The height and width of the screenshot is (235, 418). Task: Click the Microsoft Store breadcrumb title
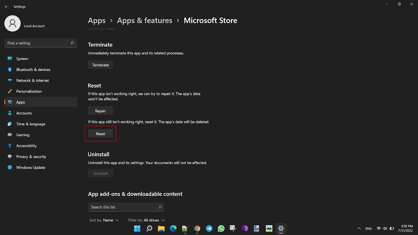coord(210,21)
